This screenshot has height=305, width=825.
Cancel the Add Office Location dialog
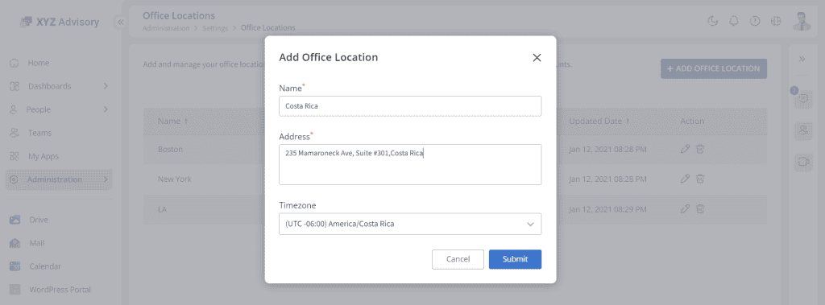(458, 259)
